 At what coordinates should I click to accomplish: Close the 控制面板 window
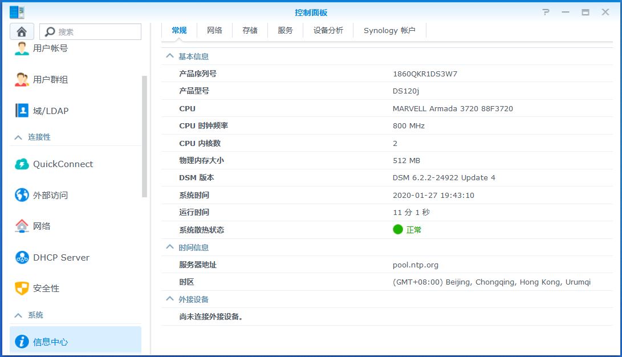[x=605, y=13]
